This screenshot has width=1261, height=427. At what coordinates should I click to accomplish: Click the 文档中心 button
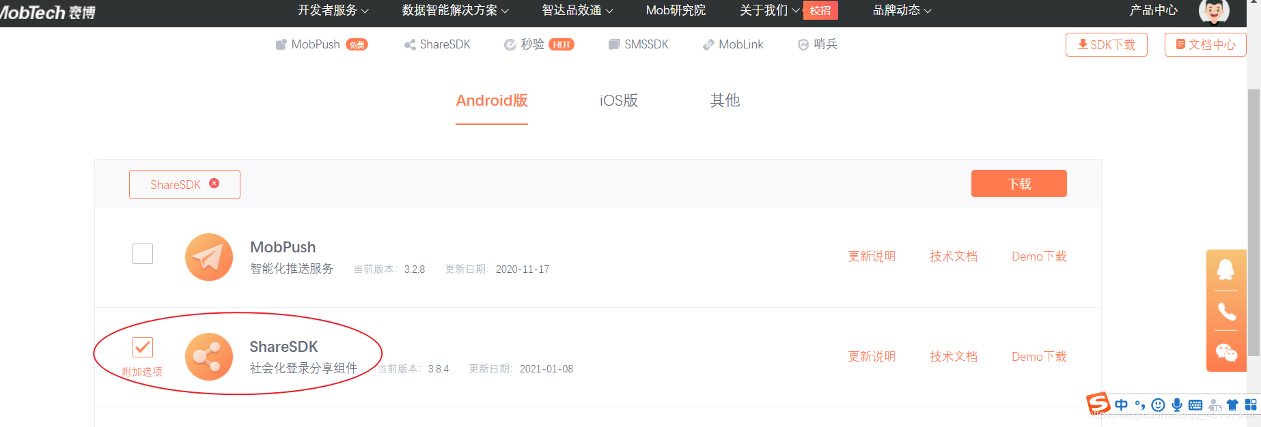(x=1206, y=44)
